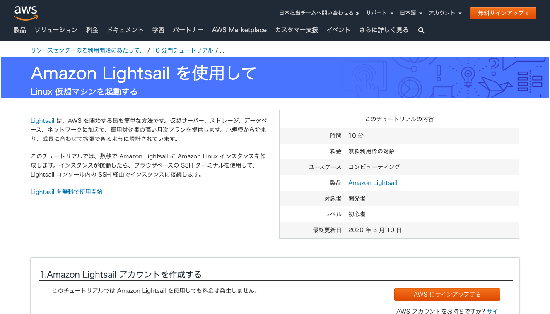Image resolution: width=550 pixels, height=314 pixels.
Task: Open the ソリューション menu
Action: (x=56, y=30)
